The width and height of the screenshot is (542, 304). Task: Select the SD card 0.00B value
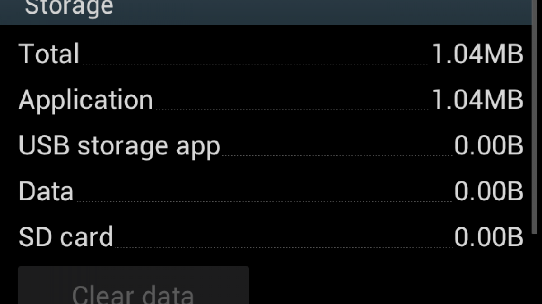pyautogui.click(x=489, y=237)
